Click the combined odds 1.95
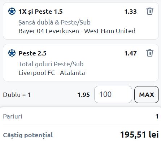 (84, 95)
